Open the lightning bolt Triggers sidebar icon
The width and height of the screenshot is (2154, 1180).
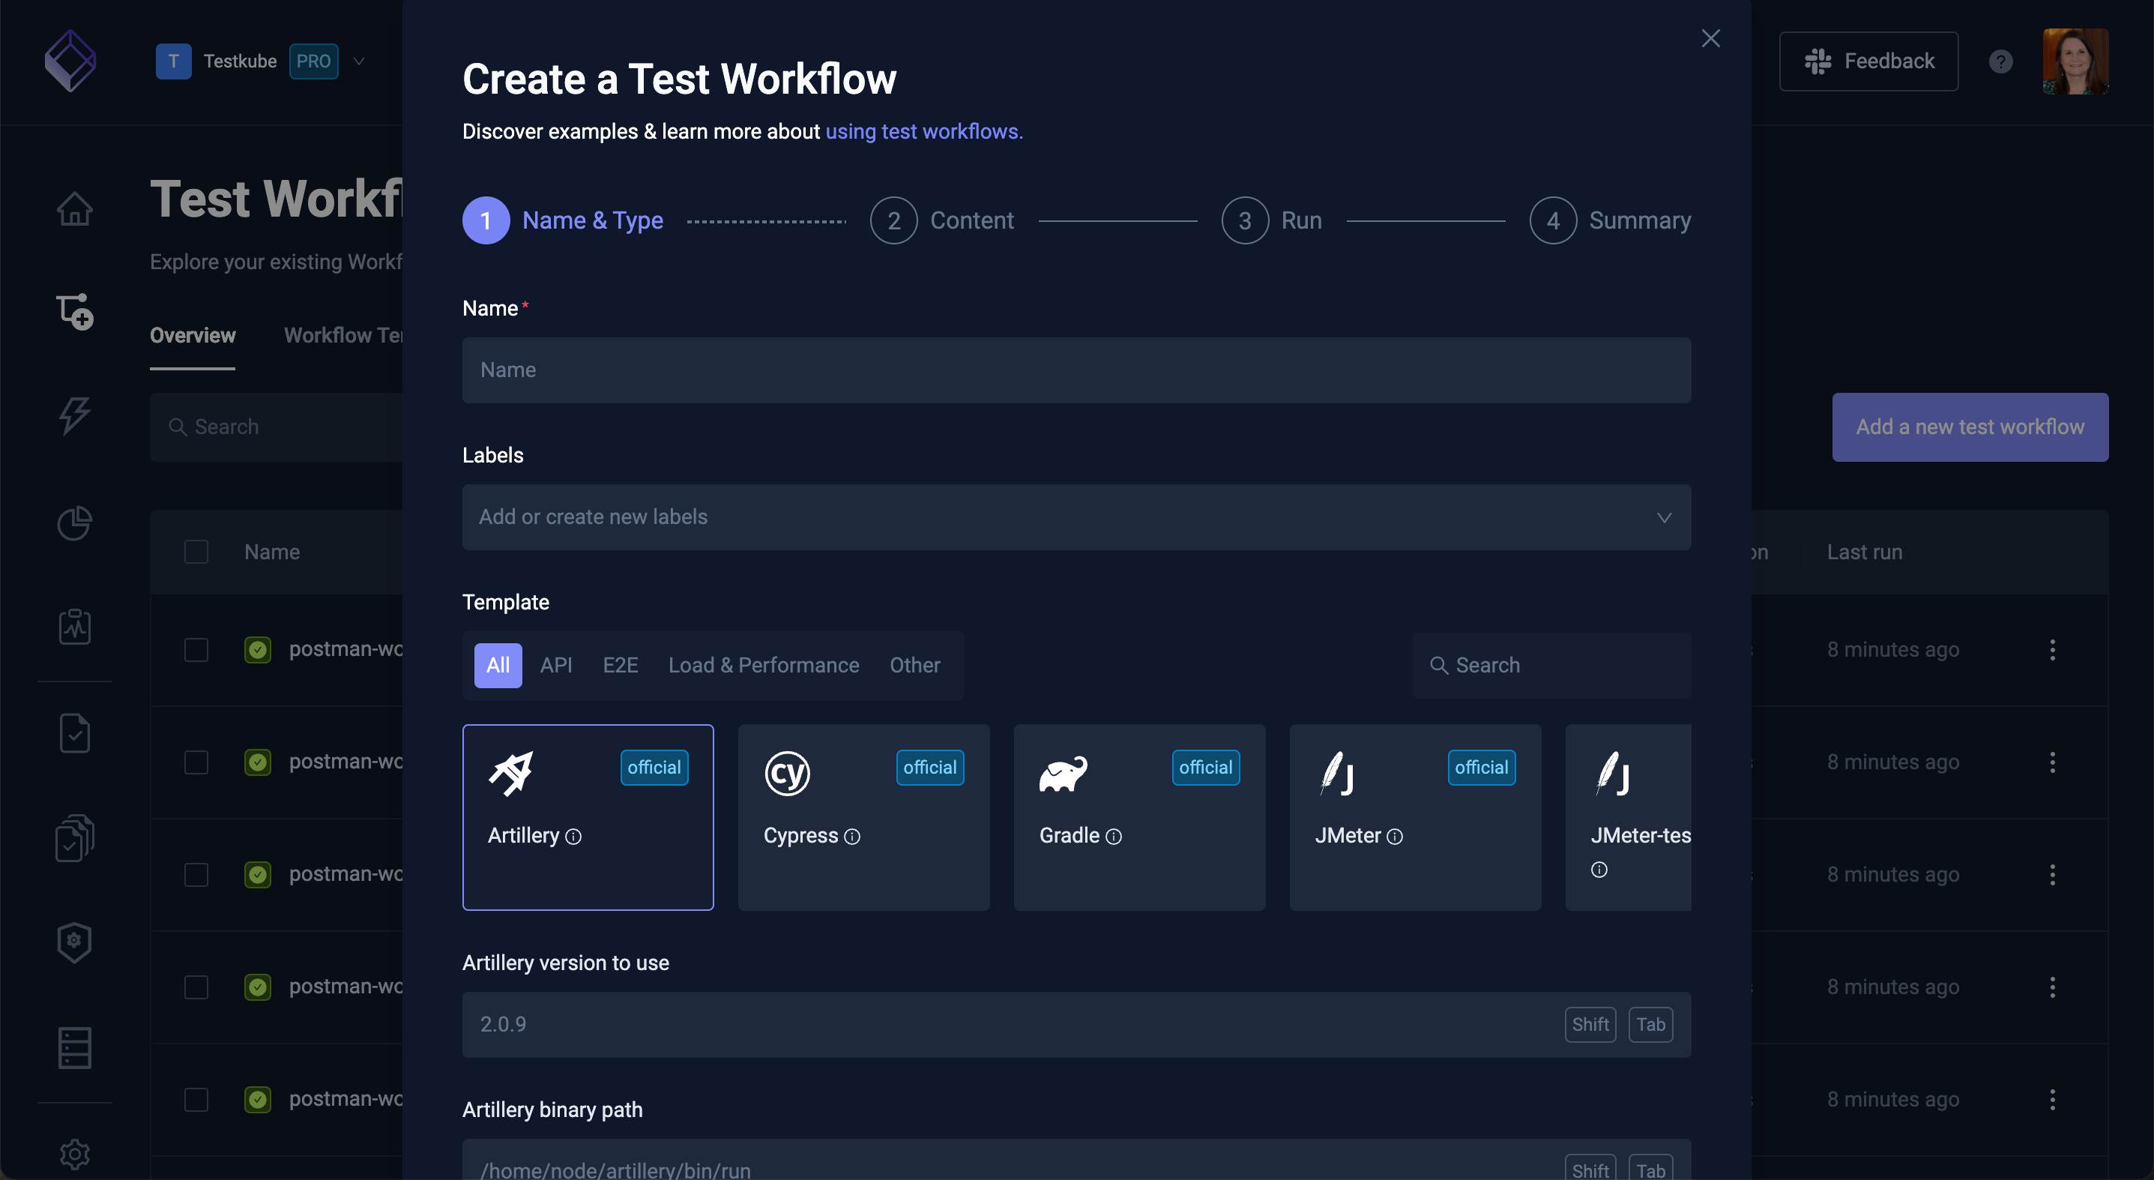pos(74,415)
